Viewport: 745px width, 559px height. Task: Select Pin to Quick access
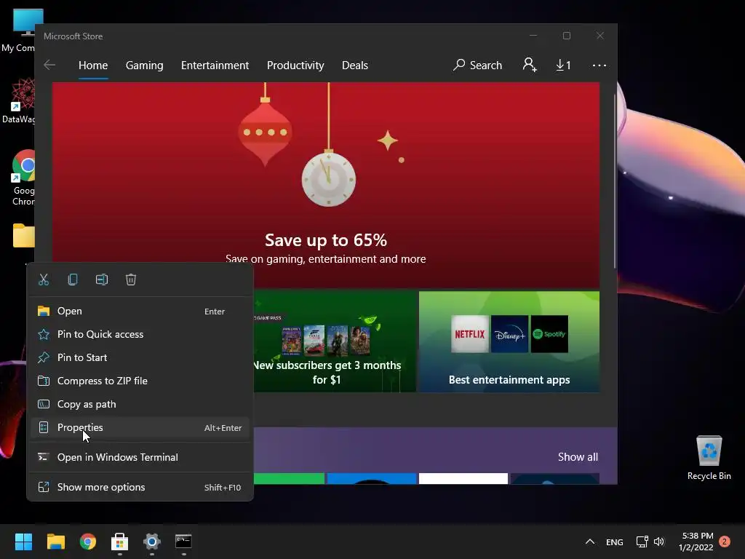click(140, 334)
